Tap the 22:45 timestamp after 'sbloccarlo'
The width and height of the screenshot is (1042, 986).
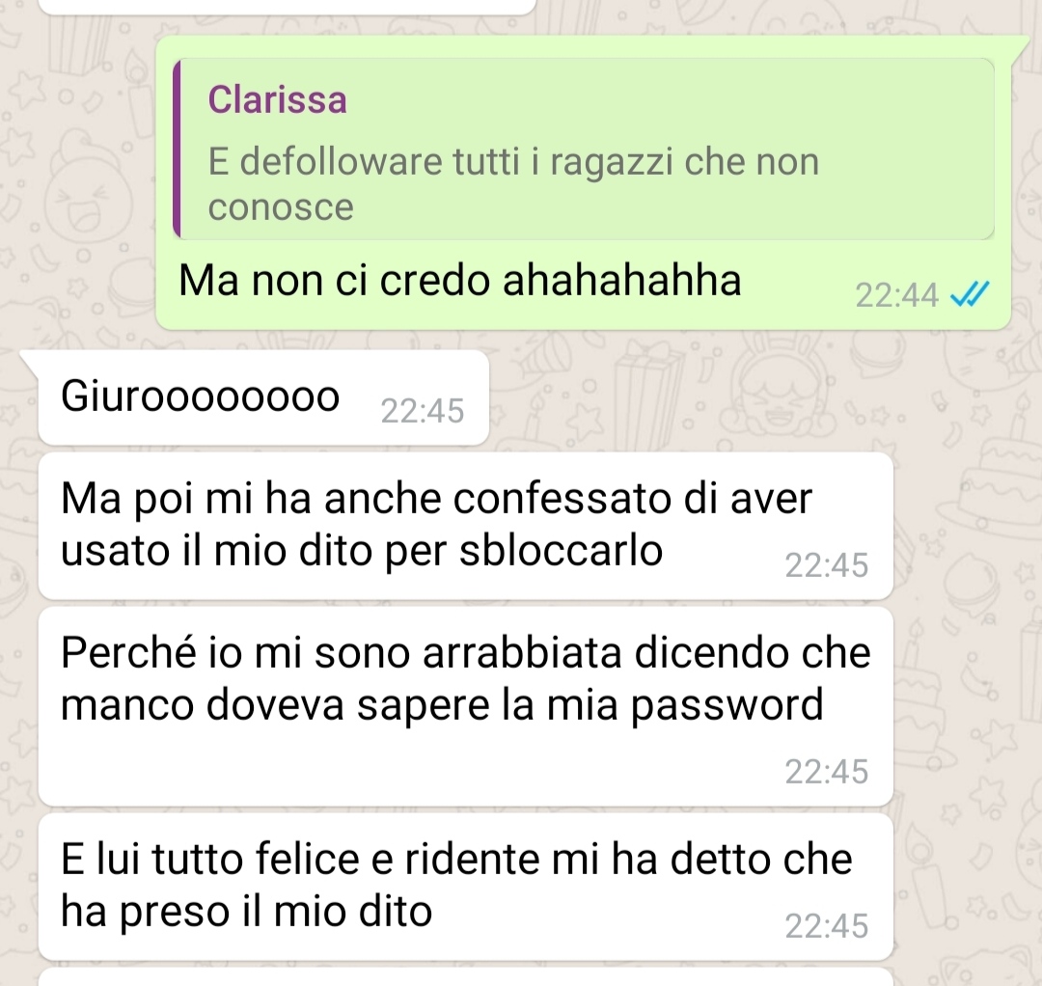[x=827, y=565]
